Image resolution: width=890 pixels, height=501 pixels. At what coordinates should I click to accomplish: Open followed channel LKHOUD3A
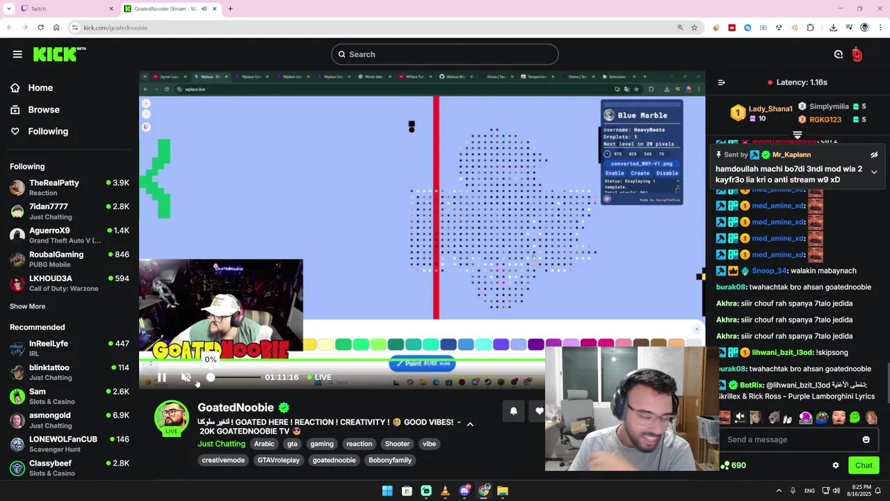pyautogui.click(x=70, y=283)
